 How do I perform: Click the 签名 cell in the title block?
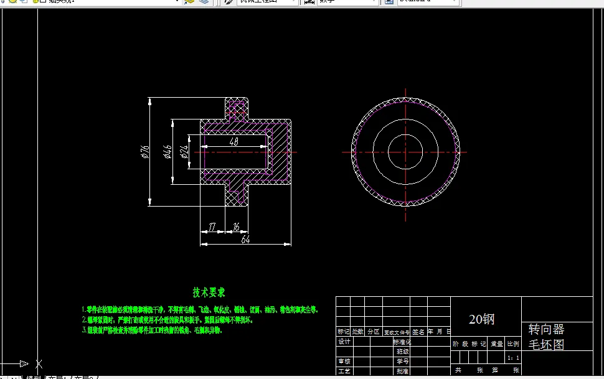tap(418, 332)
